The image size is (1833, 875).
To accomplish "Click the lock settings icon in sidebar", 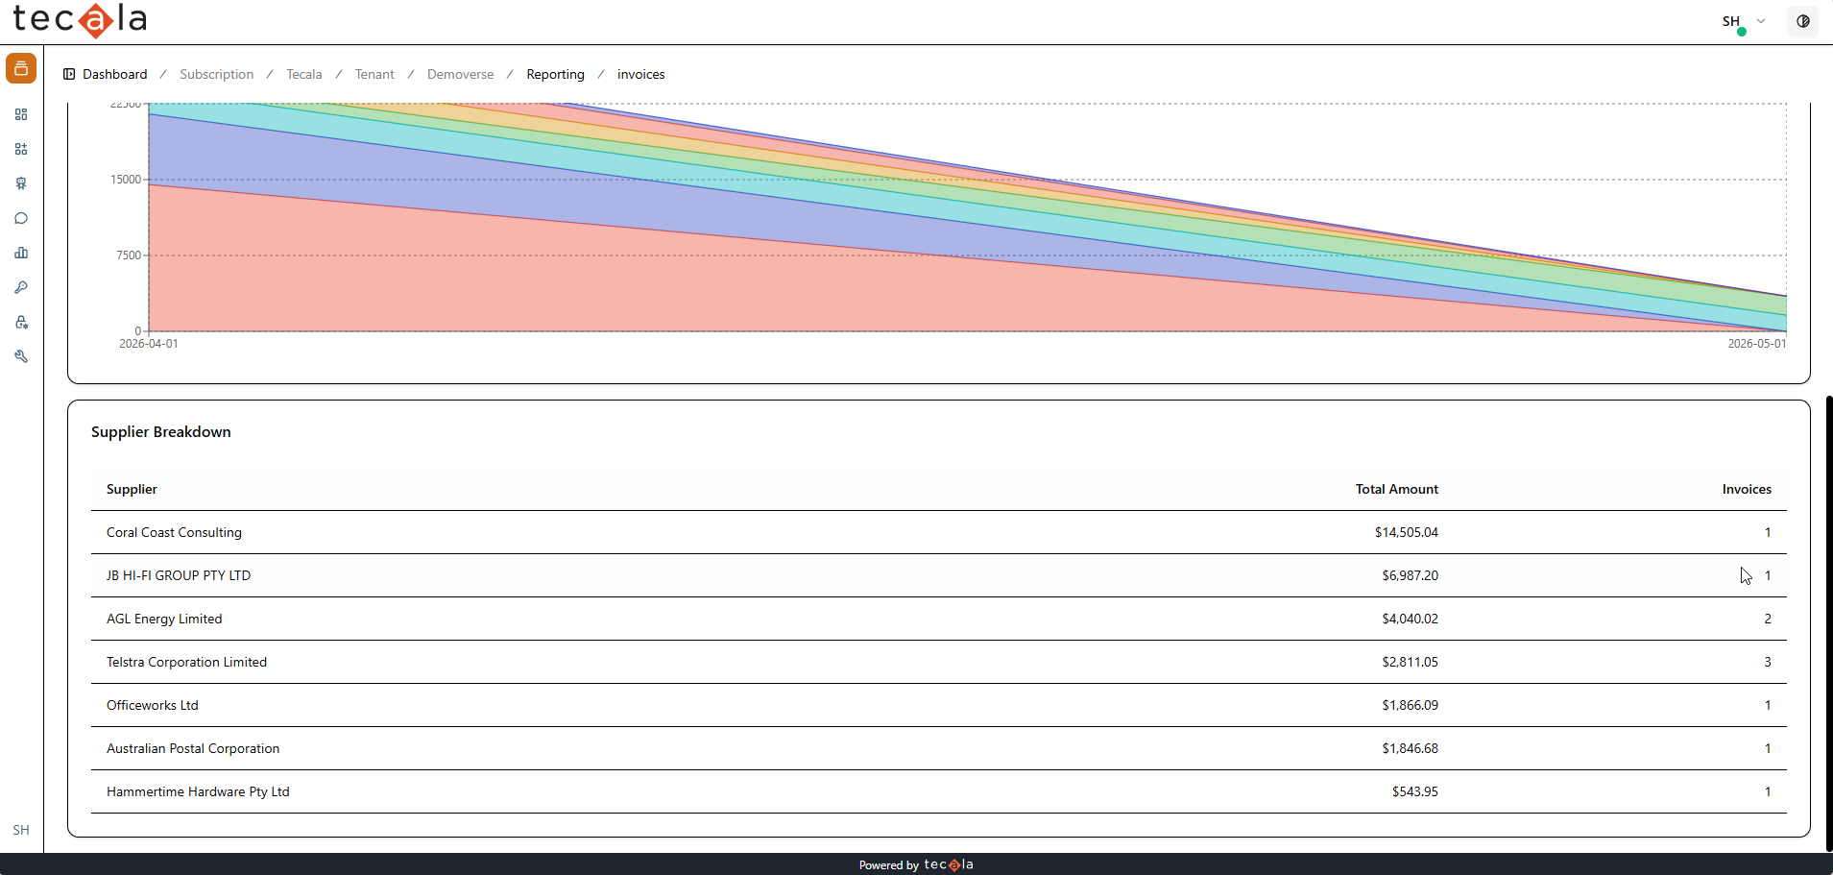I will pyautogui.click(x=21, y=322).
